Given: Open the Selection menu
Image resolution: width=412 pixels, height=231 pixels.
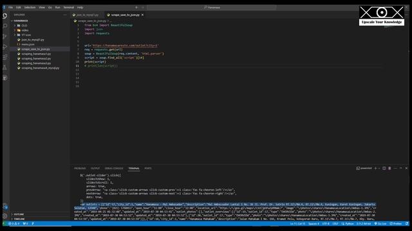Looking at the screenshot, I should point(30,8).
